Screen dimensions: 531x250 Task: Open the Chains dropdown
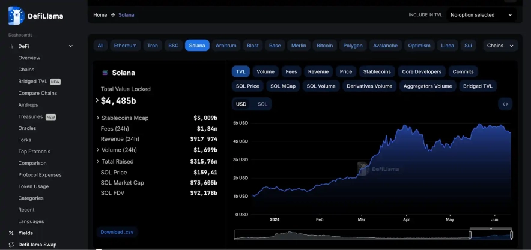pos(500,46)
